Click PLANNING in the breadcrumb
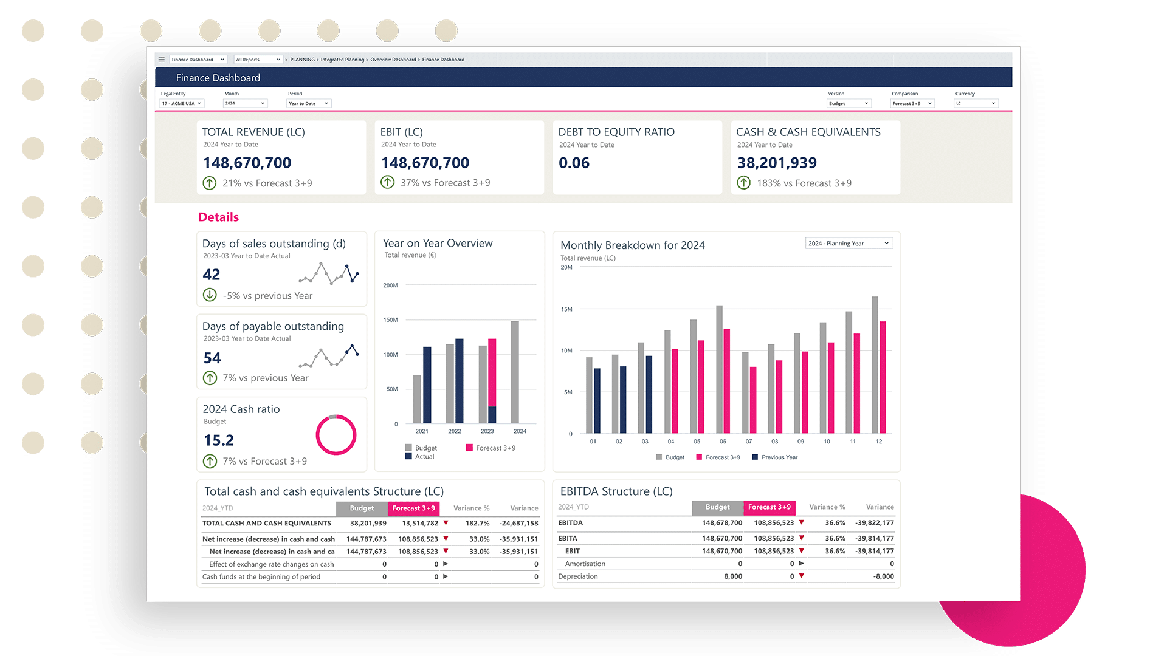This screenshot has height=656, width=1167. click(302, 60)
